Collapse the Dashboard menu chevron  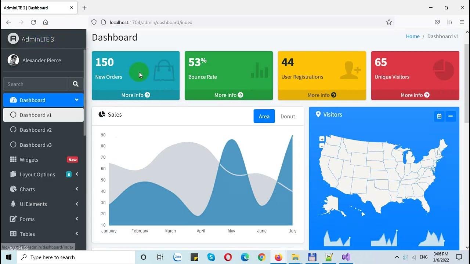coord(77,100)
